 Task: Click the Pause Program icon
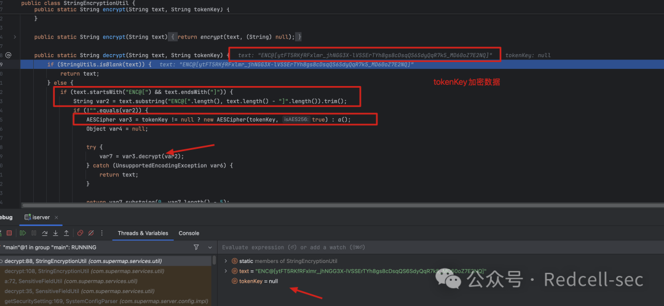34,233
